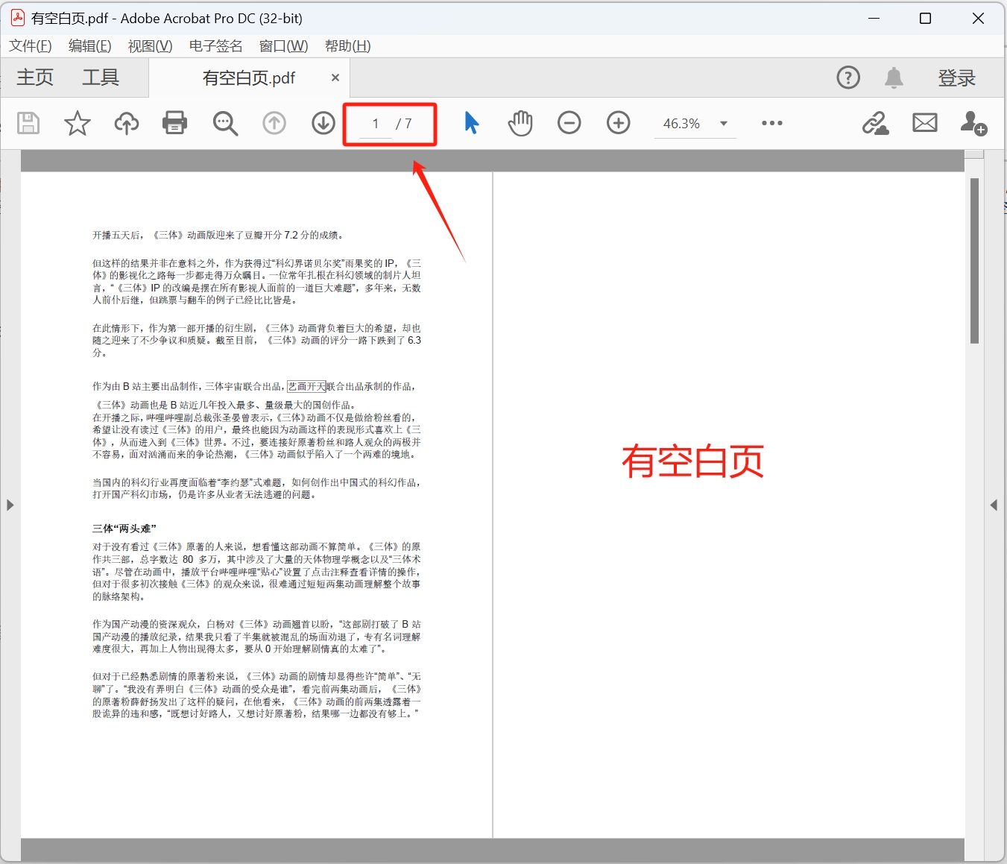Open Acrobat help

(848, 77)
